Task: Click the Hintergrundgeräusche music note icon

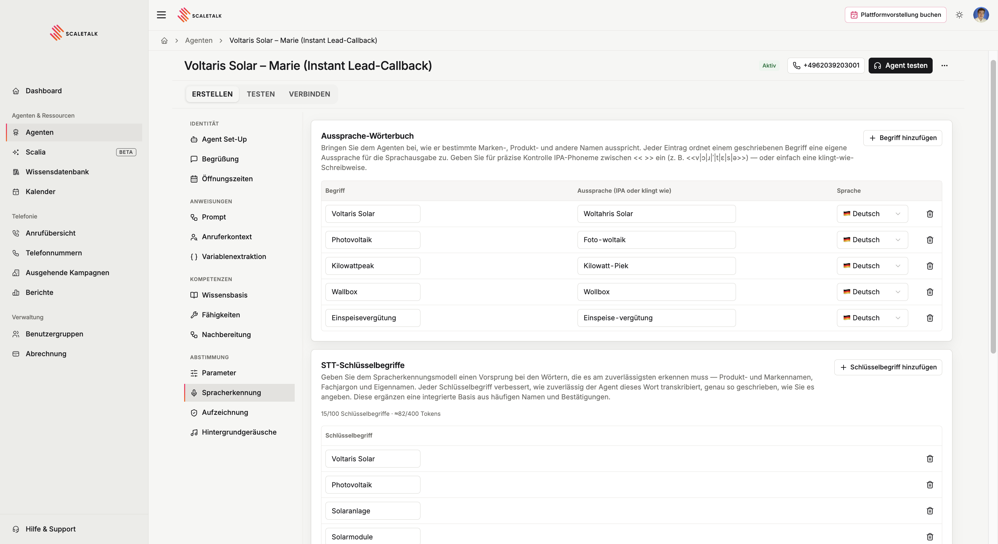Action: point(194,433)
